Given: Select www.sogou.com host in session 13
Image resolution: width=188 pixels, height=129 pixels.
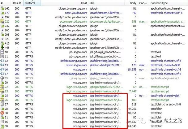Looking at the screenshot, I should point(77,65).
